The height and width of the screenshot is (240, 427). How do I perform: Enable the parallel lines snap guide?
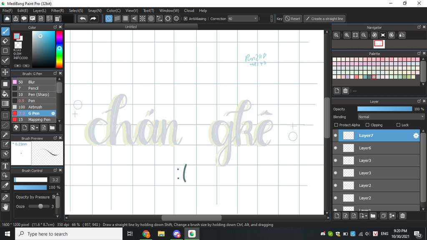click(117, 18)
